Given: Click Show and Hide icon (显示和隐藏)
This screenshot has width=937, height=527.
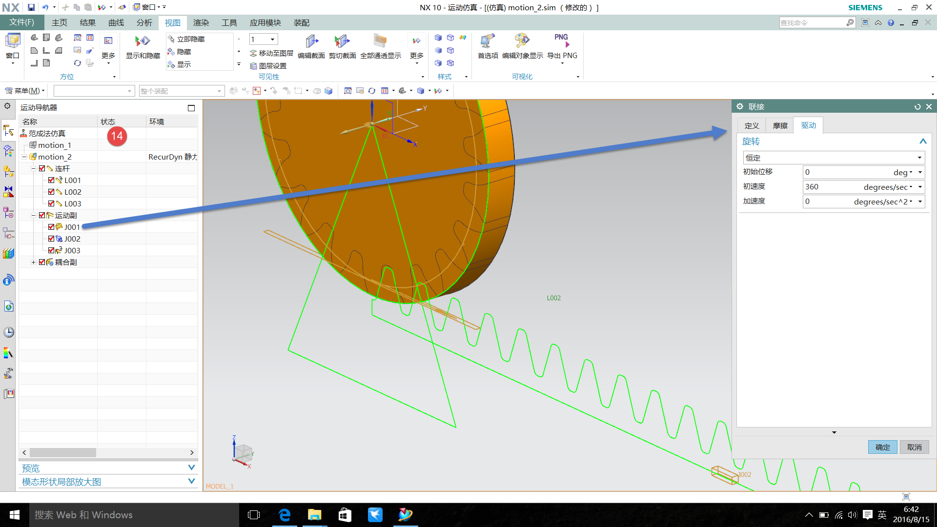Looking at the screenshot, I should coord(143,47).
